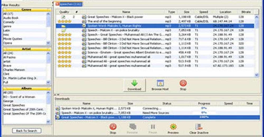Sort search results by Speed column
The height and width of the screenshot is (137, 264).
(203, 12)
